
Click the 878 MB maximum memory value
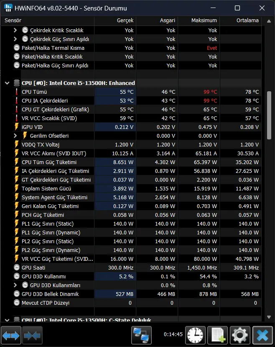click(x=208, y=294)
